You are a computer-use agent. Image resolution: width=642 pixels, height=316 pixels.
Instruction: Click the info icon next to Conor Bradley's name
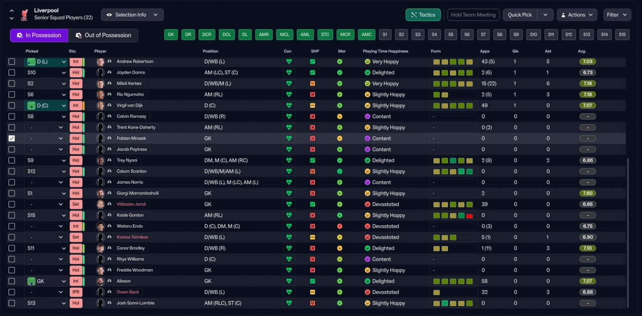109,248
